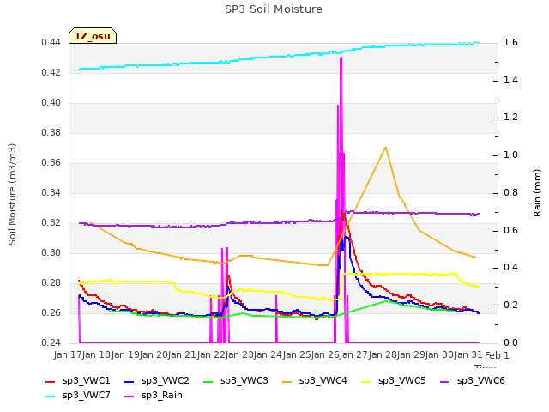Click the Jan 17 x-axis tick label
Image resolution: width=549 pixels, height=412 pixels.
(x=68, y=355)
